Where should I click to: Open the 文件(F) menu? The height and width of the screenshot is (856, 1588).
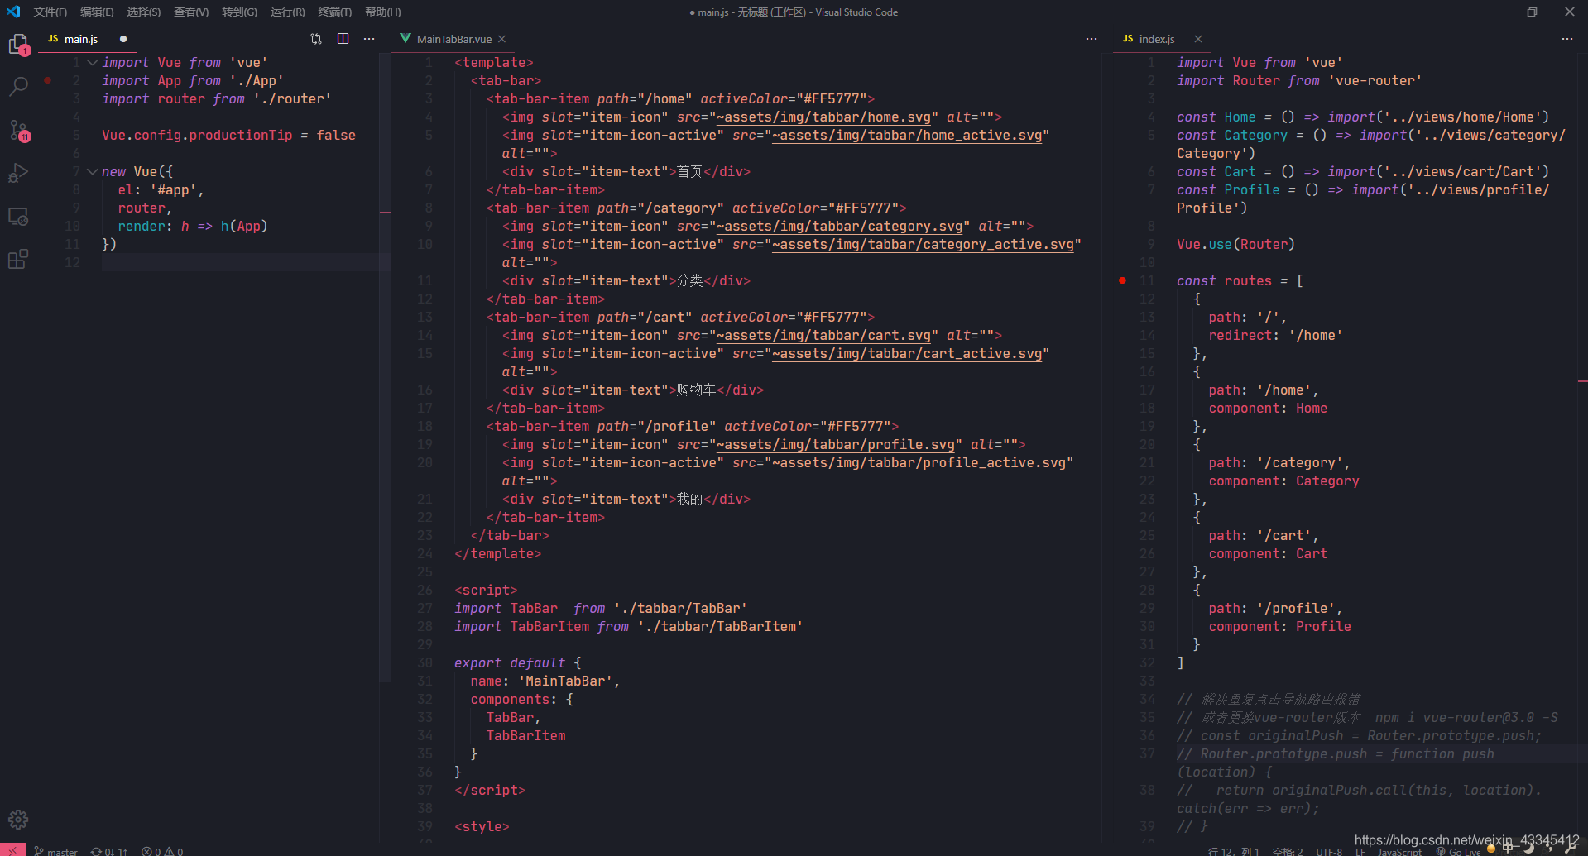(x=50, y=12)
